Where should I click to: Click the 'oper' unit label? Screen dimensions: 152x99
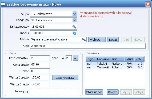pos(55,58)
